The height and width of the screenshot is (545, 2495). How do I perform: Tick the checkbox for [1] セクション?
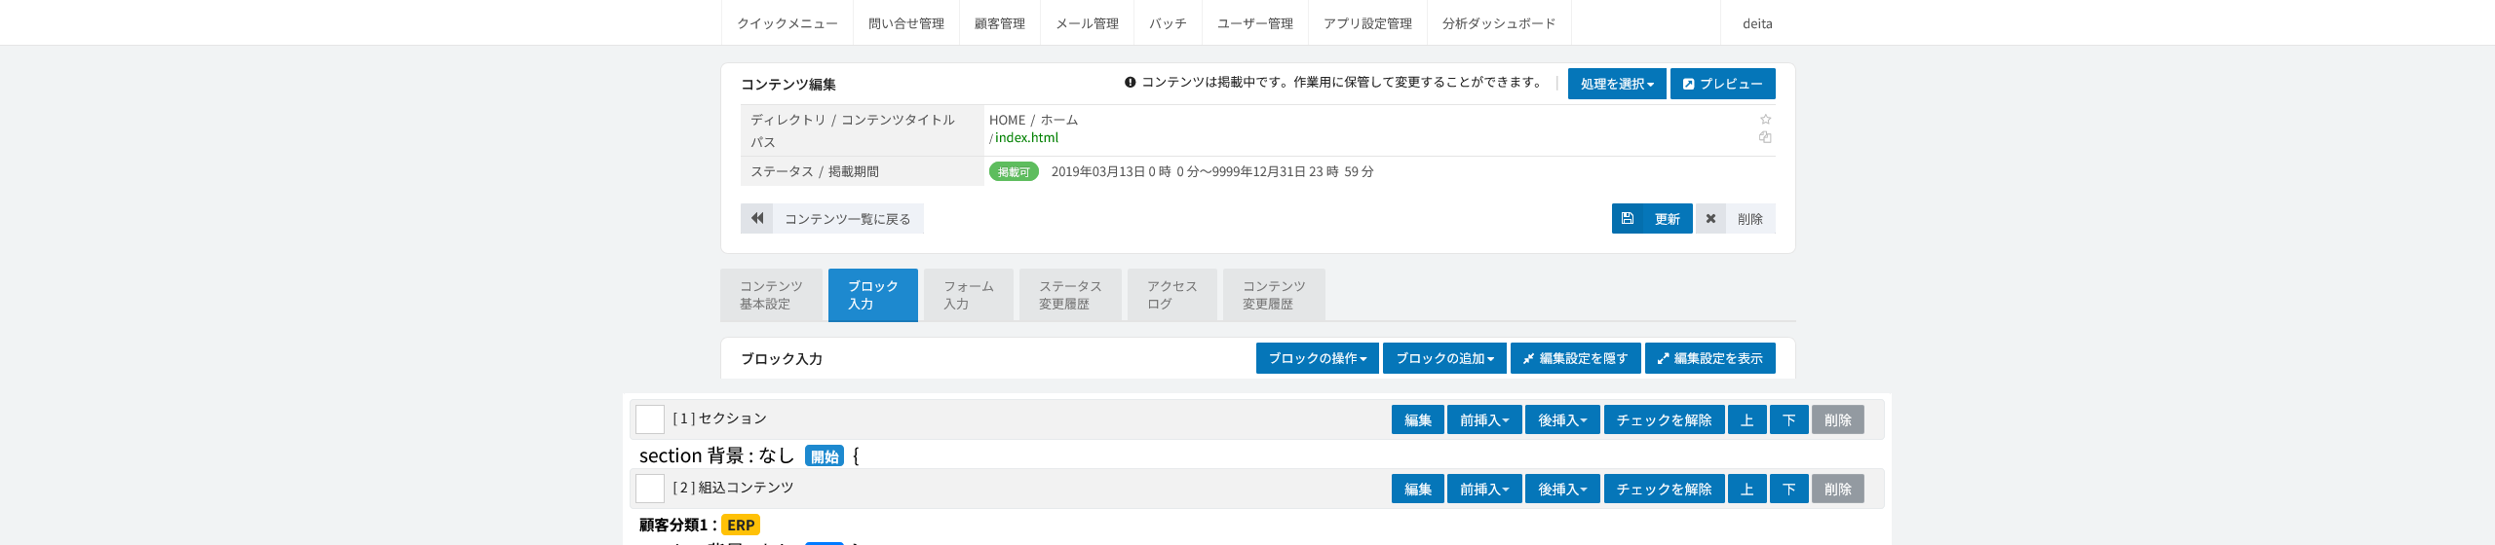(x=650, y=419)
